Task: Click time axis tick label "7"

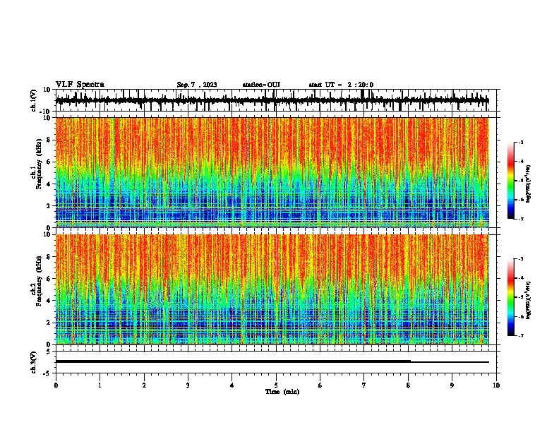Action: (364, 385)
